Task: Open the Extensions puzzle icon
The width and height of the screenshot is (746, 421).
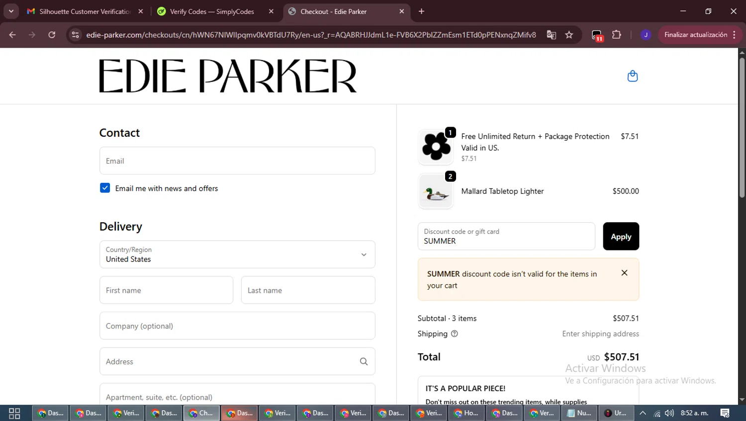Action: click(616, 35)
